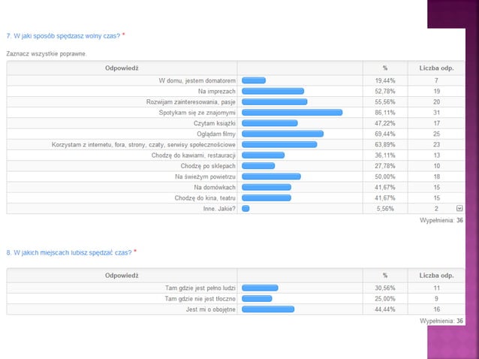Click the 86,11% value for meeting friends
The image size is (479, 359).
tap(385, 113)
